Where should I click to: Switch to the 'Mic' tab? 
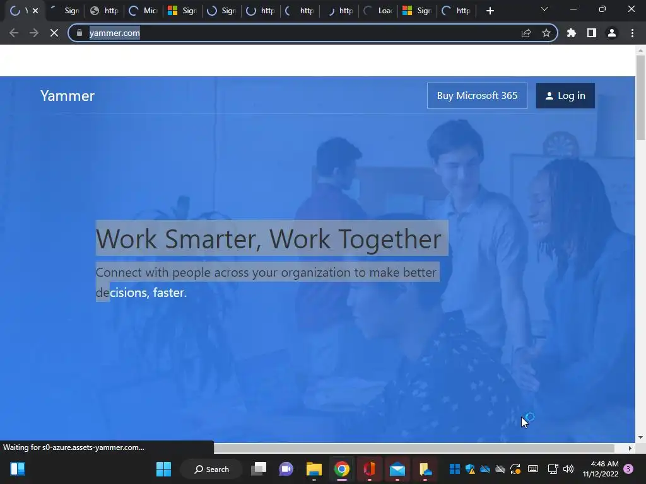tap(143, 11)
